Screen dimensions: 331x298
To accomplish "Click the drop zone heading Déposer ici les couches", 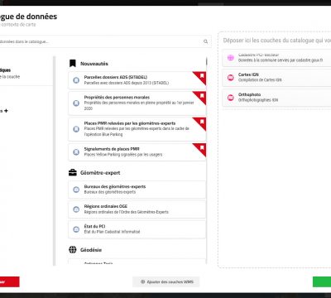I will pyautogui.click(x=277, y=41).
